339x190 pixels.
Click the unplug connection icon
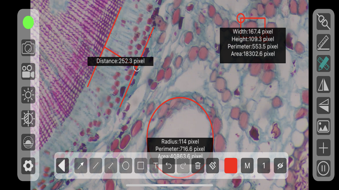tap(323, 22)
